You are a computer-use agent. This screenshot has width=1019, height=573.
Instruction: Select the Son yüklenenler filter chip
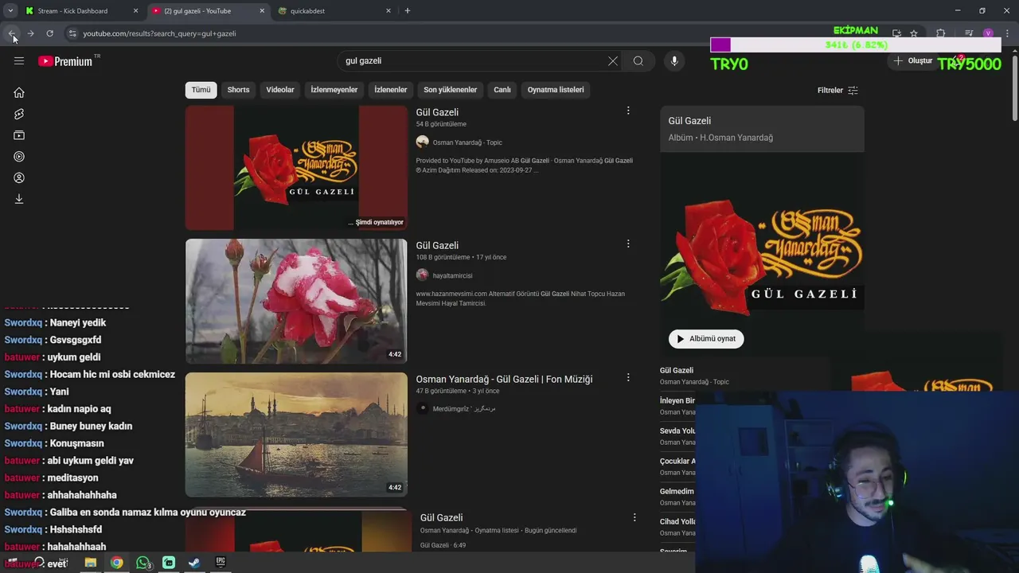point(451,90)
